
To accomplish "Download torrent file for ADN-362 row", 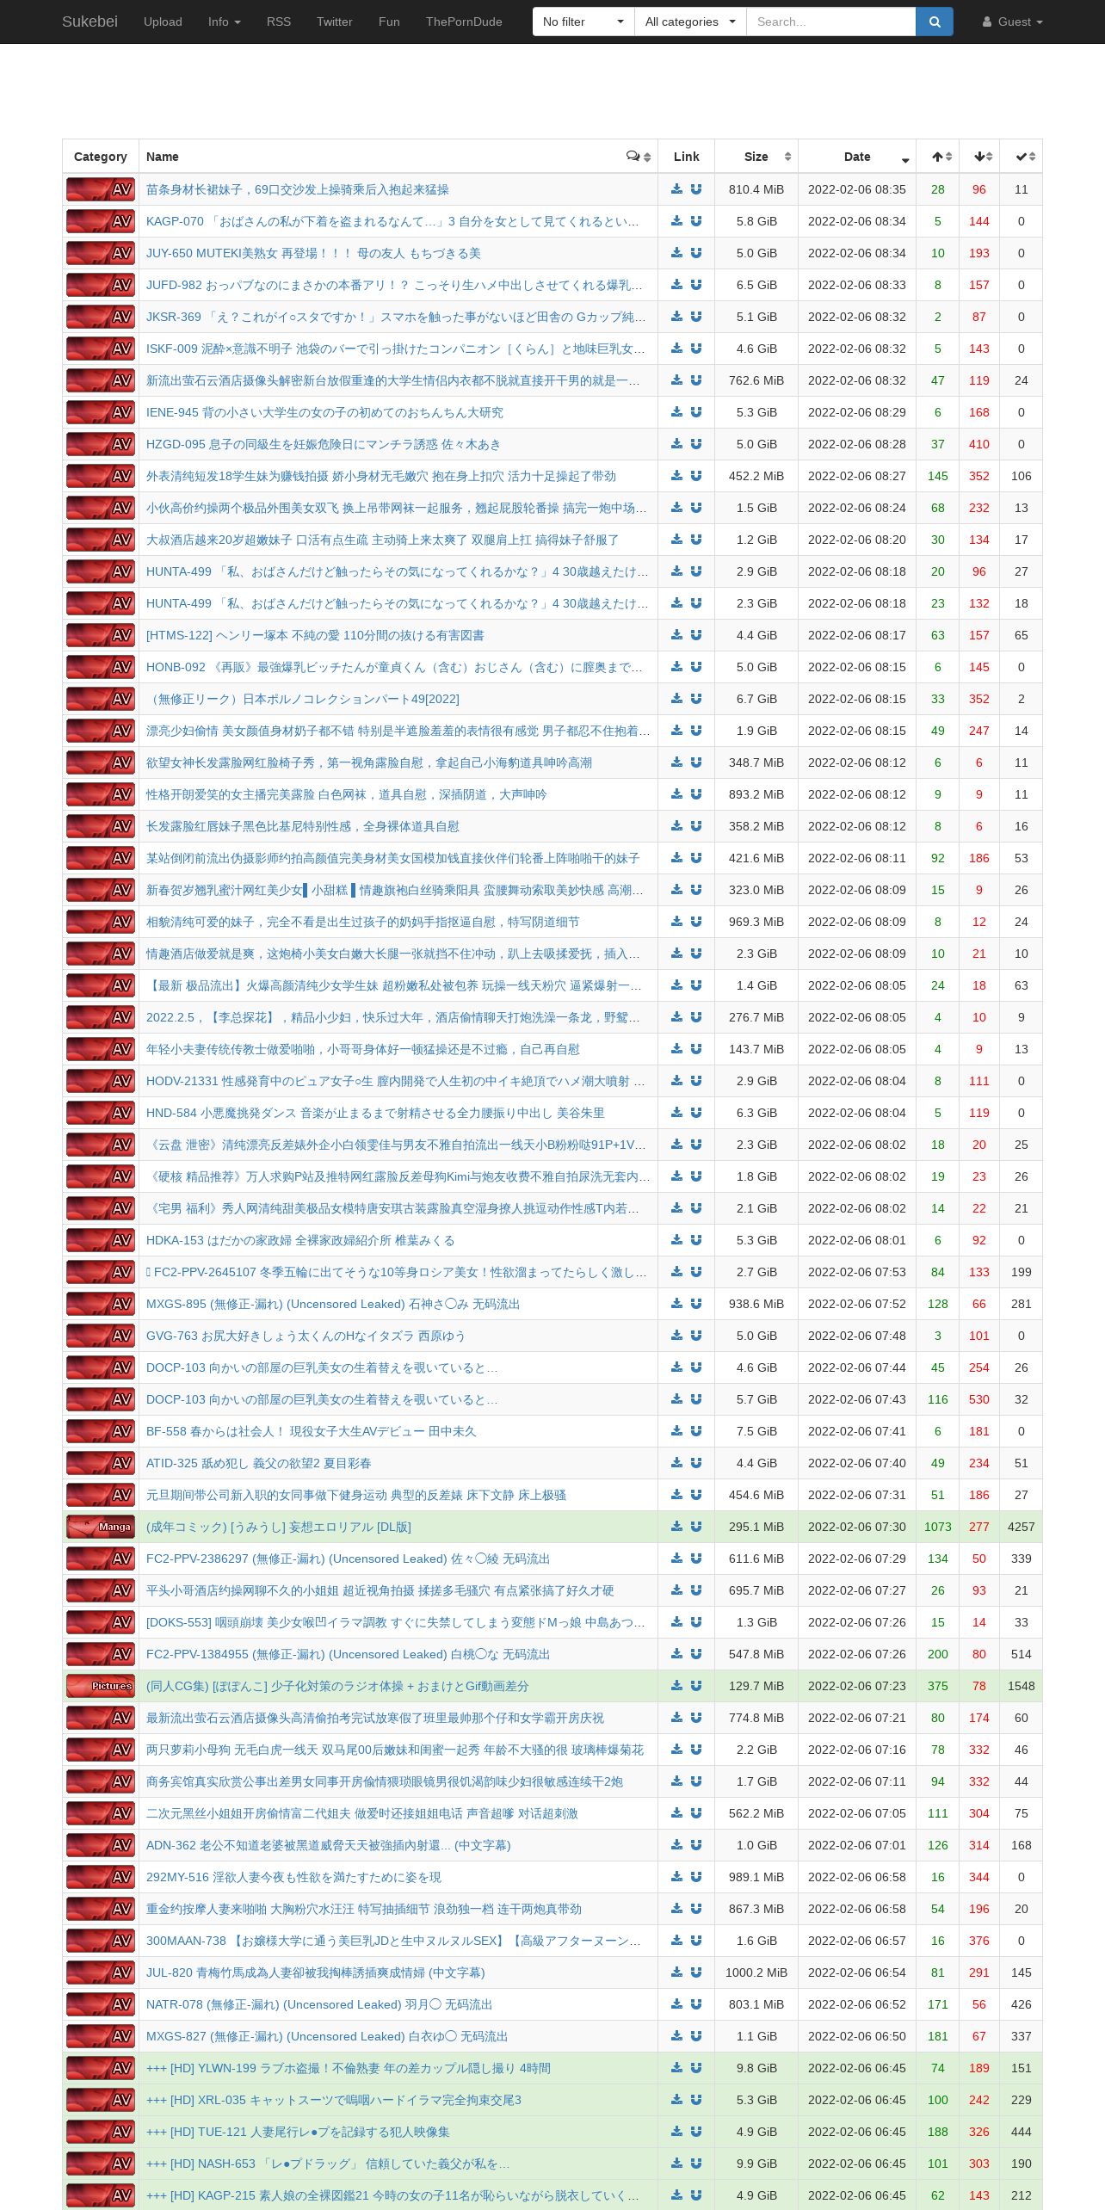I will (677, 1845).
